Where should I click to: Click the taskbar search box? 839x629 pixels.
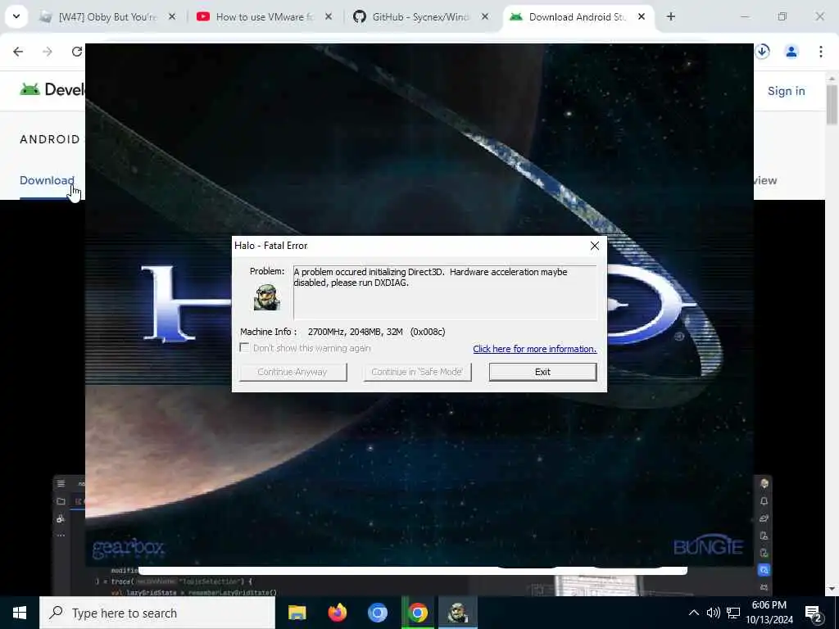(157, 613)
